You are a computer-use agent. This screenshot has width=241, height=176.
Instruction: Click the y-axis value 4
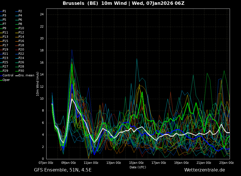tap(43, 135)
